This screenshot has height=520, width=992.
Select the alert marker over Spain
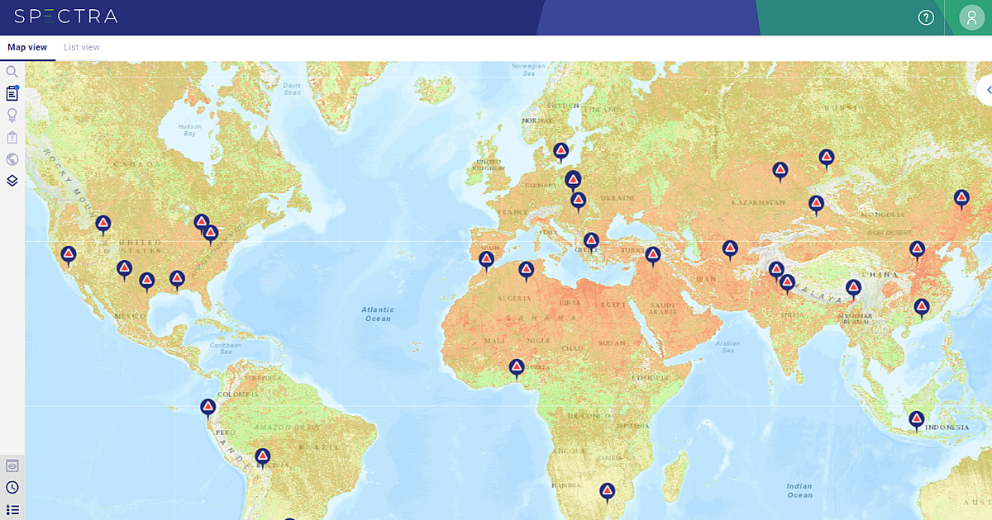coord(486,258)
